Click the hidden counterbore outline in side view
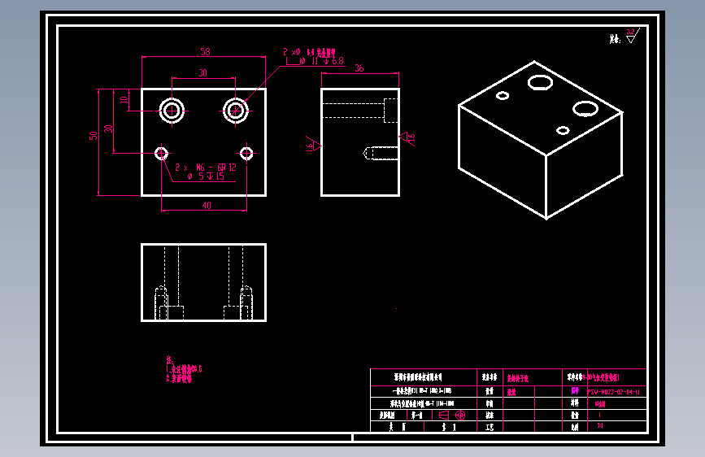705x457 pixels. [391, 111]
